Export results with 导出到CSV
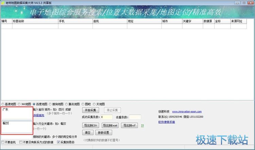This screenshot has height=150, width=255. [x=90, y=126]
